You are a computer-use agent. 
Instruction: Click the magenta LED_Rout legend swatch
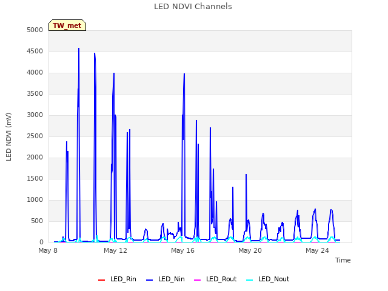click(x=197, y=280)
